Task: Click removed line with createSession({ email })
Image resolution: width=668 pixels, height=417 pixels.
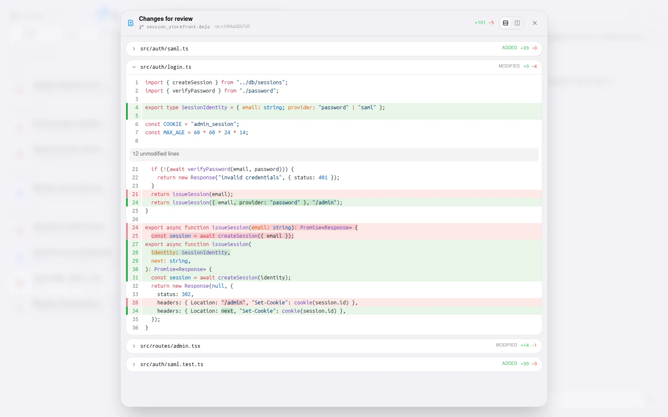Action: click(334, 236)
